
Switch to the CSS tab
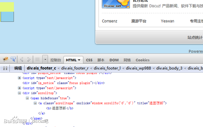tap(89, 60)
